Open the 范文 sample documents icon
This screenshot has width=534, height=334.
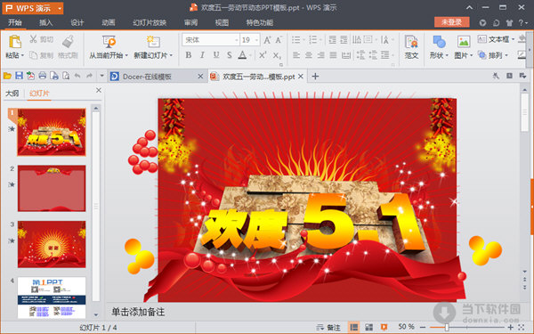pos(411,42)
